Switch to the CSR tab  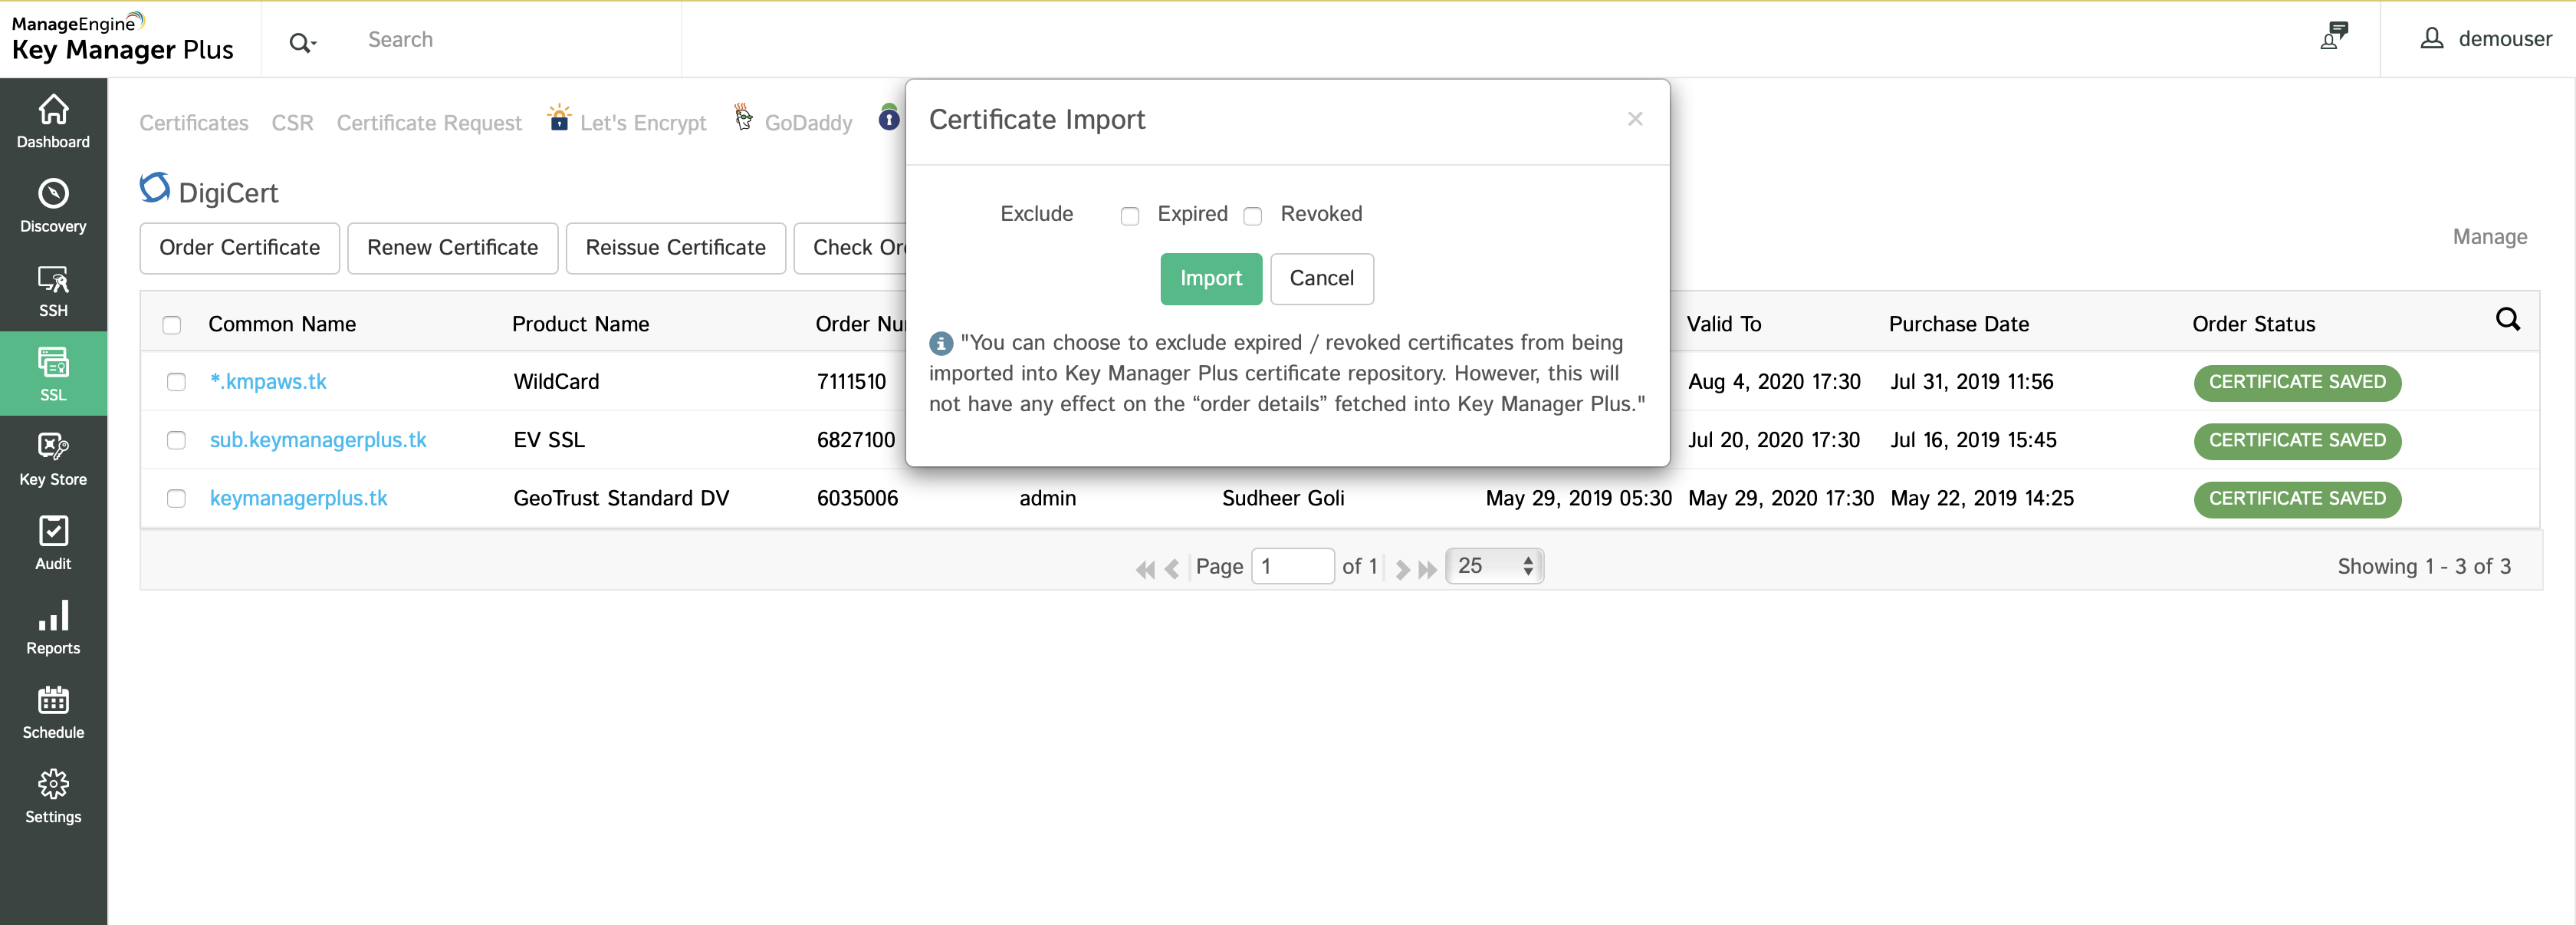[x=292, y=123]
